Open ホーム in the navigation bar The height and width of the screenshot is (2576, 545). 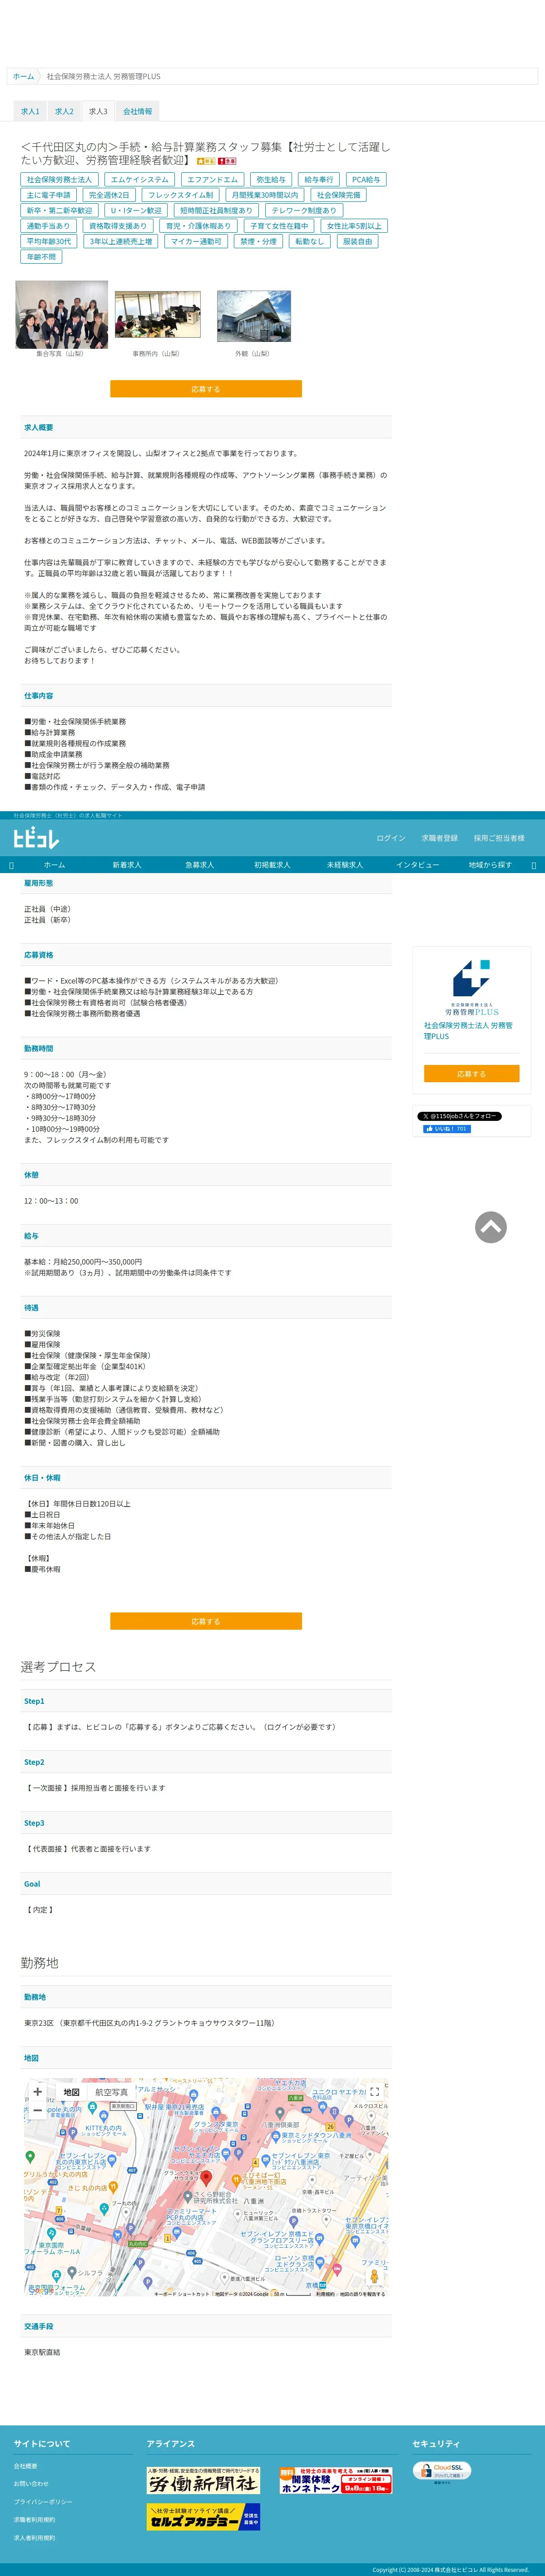click(x=54, y=865)
